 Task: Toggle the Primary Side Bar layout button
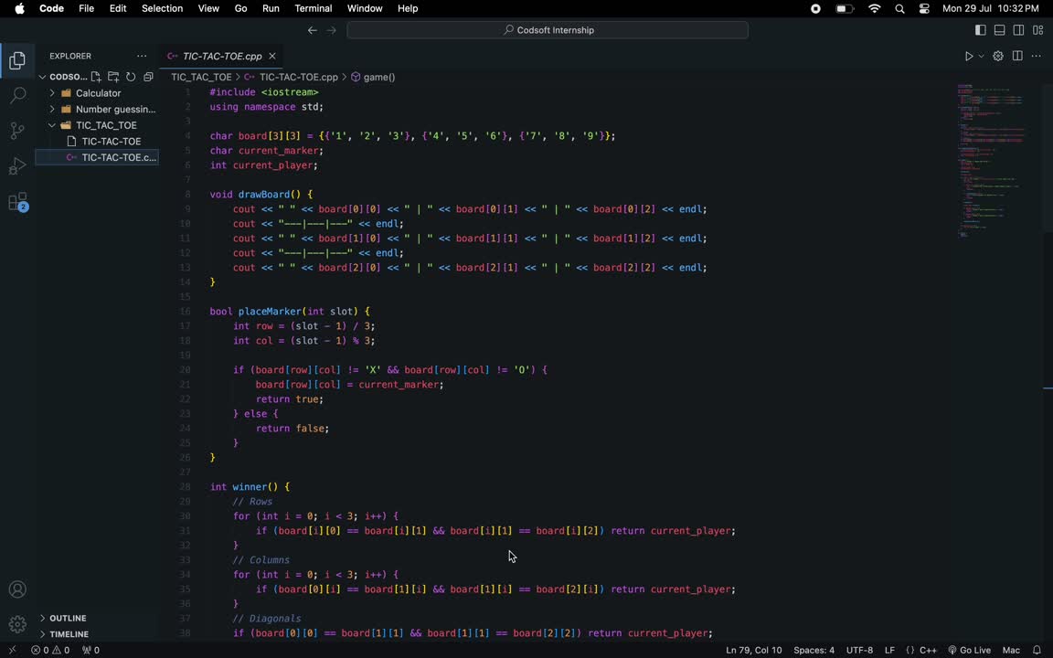coord(981,30)
